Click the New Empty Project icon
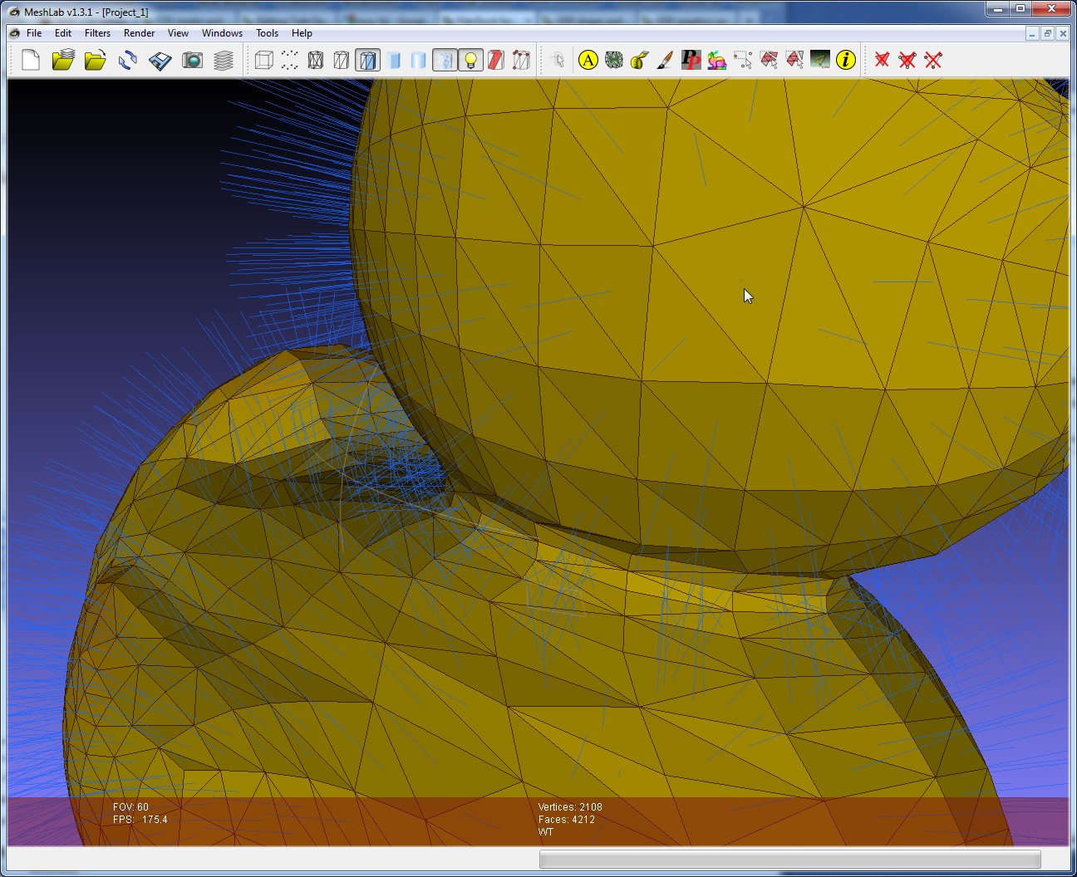1077x877 pixels. [31, 60]
